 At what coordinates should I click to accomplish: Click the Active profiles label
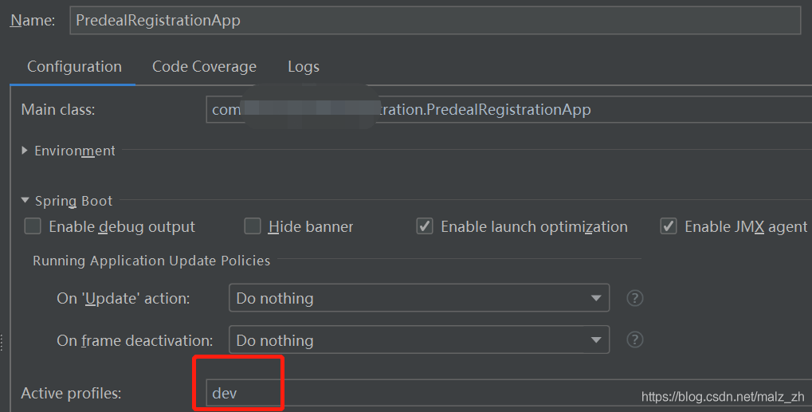coord(71,393)
